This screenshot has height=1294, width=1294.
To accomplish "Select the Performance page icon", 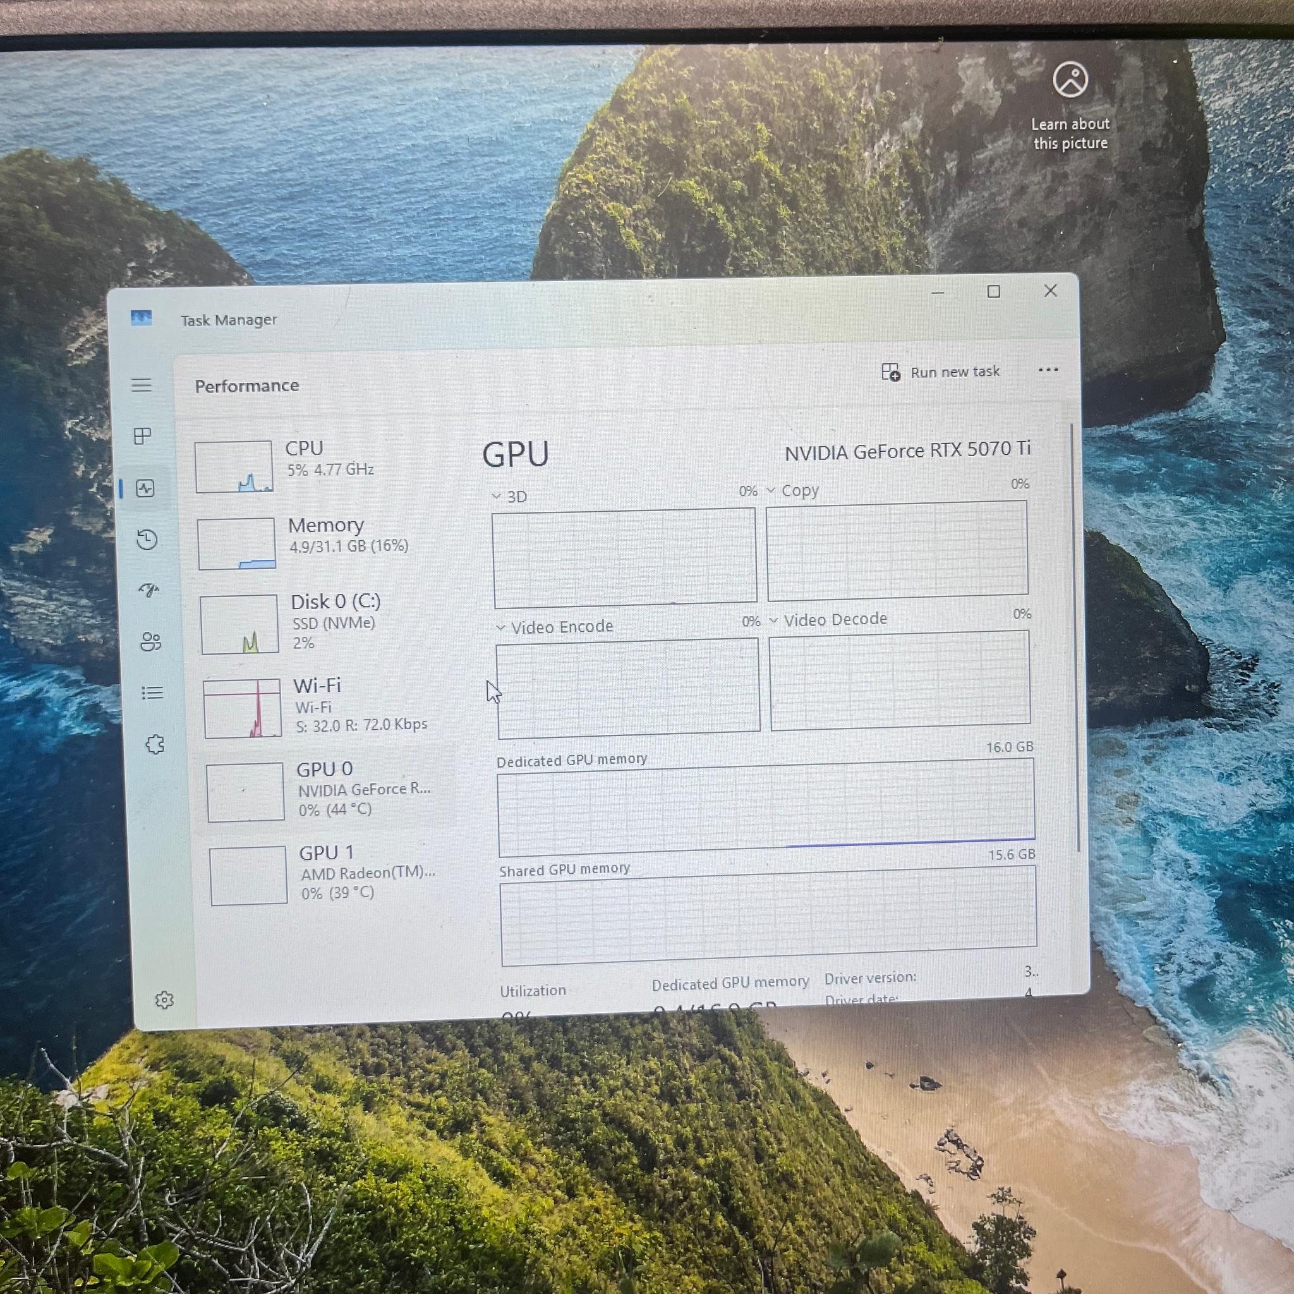I will click(x=145, y=488).
